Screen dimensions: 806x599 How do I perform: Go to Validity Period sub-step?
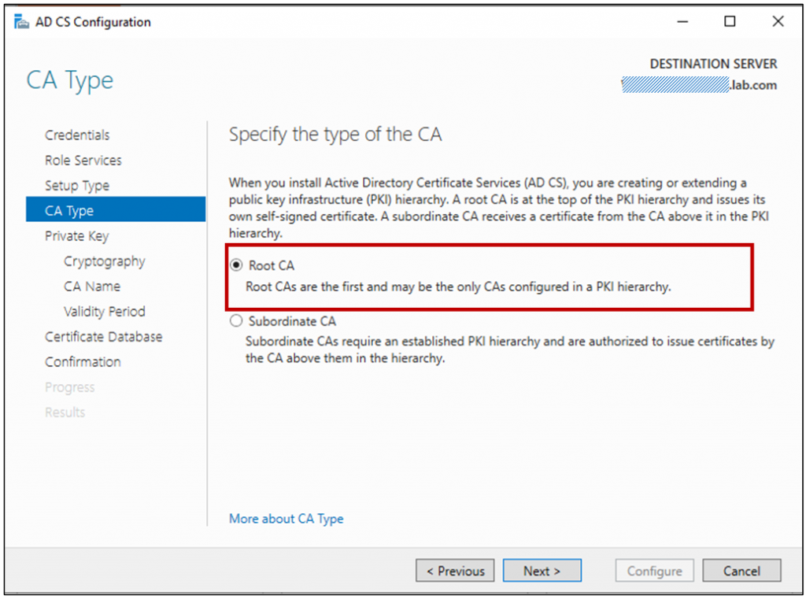point(105,311)
